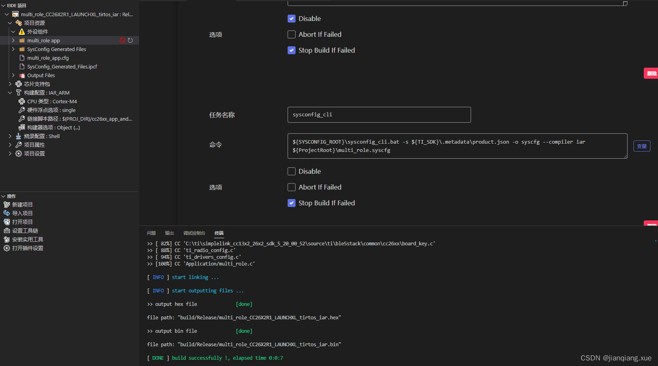Click the 导入项目 action
This screenshot has width=658, height=366.
tap(22, 213)
